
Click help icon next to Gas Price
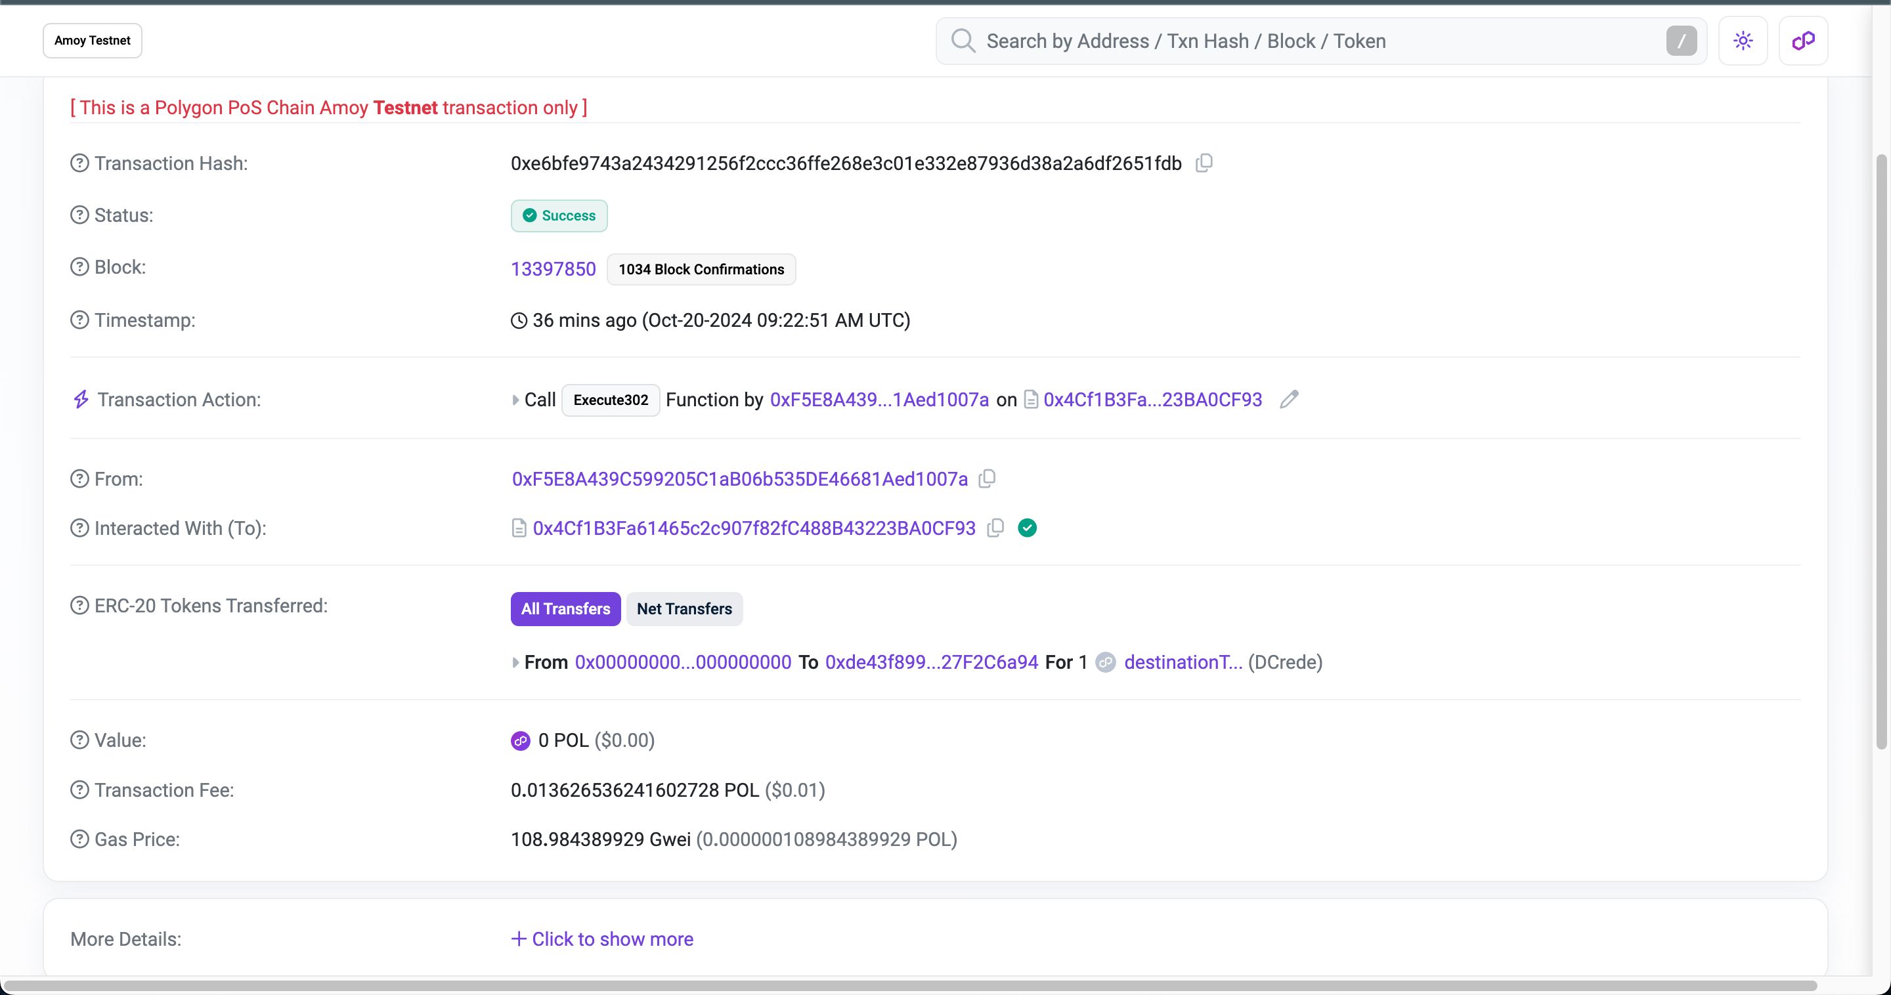[79, 839]
